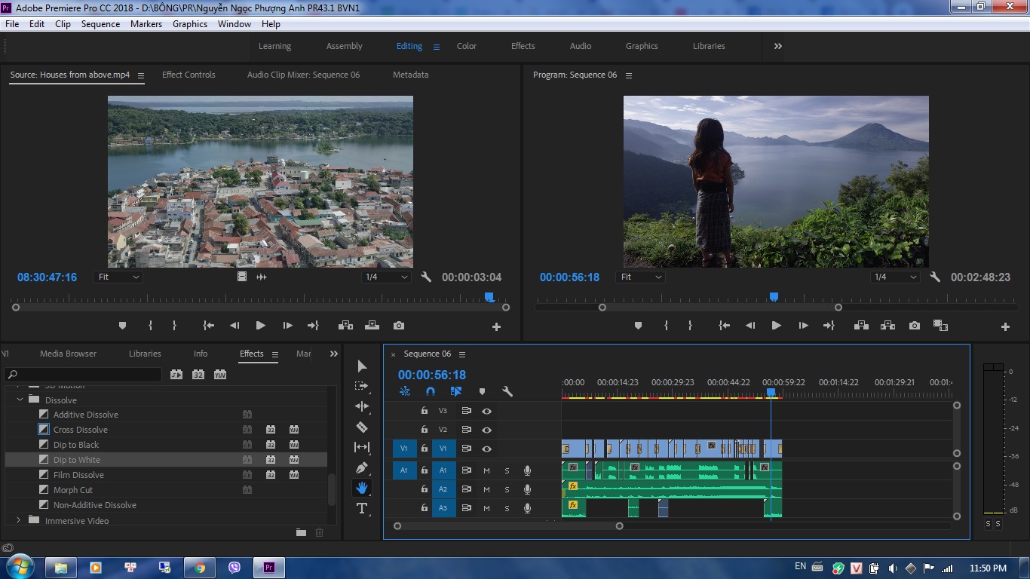Hide track V3 with eye icon
The width and height of the screenshot is (1030, 579).
[x=486, y=411]
